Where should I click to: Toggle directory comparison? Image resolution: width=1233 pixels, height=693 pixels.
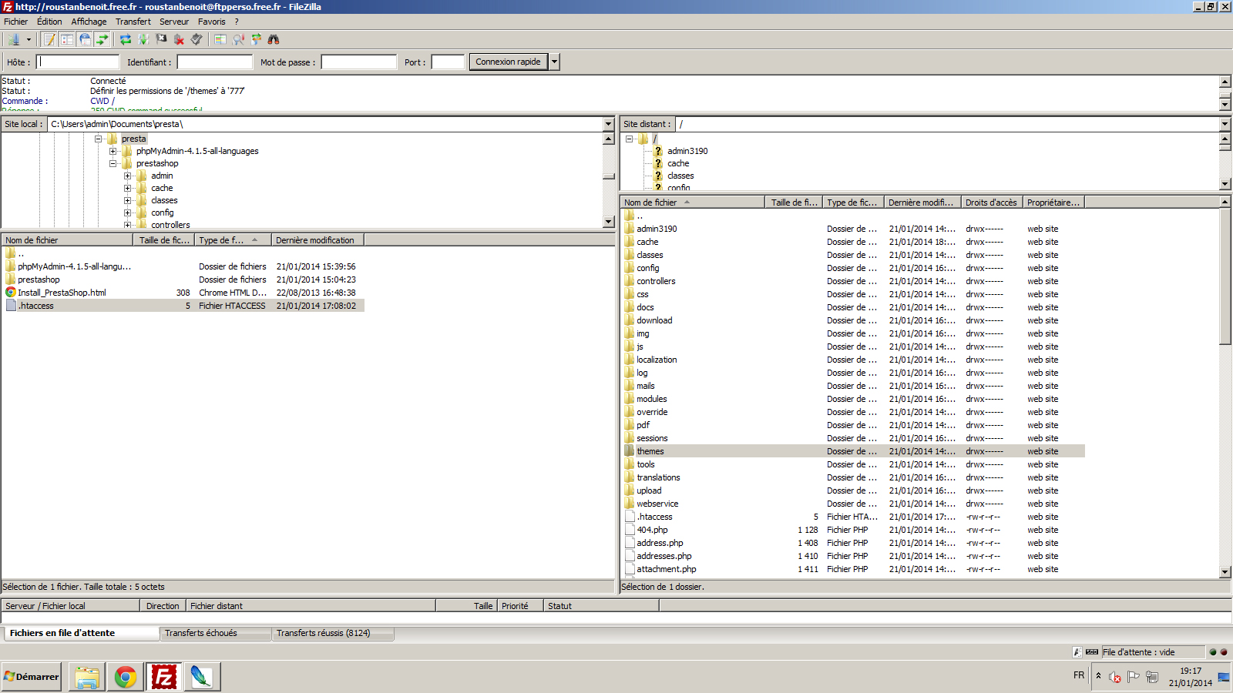click(x=238, y=39)
